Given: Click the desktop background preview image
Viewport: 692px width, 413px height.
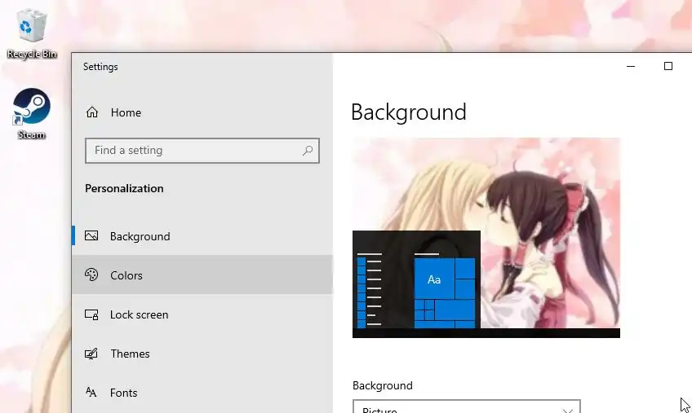Looking at the screenshot, I should click(x=486, y=238).
